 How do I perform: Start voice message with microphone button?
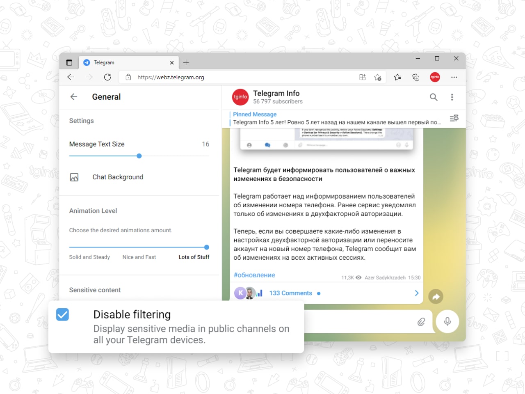447,321
